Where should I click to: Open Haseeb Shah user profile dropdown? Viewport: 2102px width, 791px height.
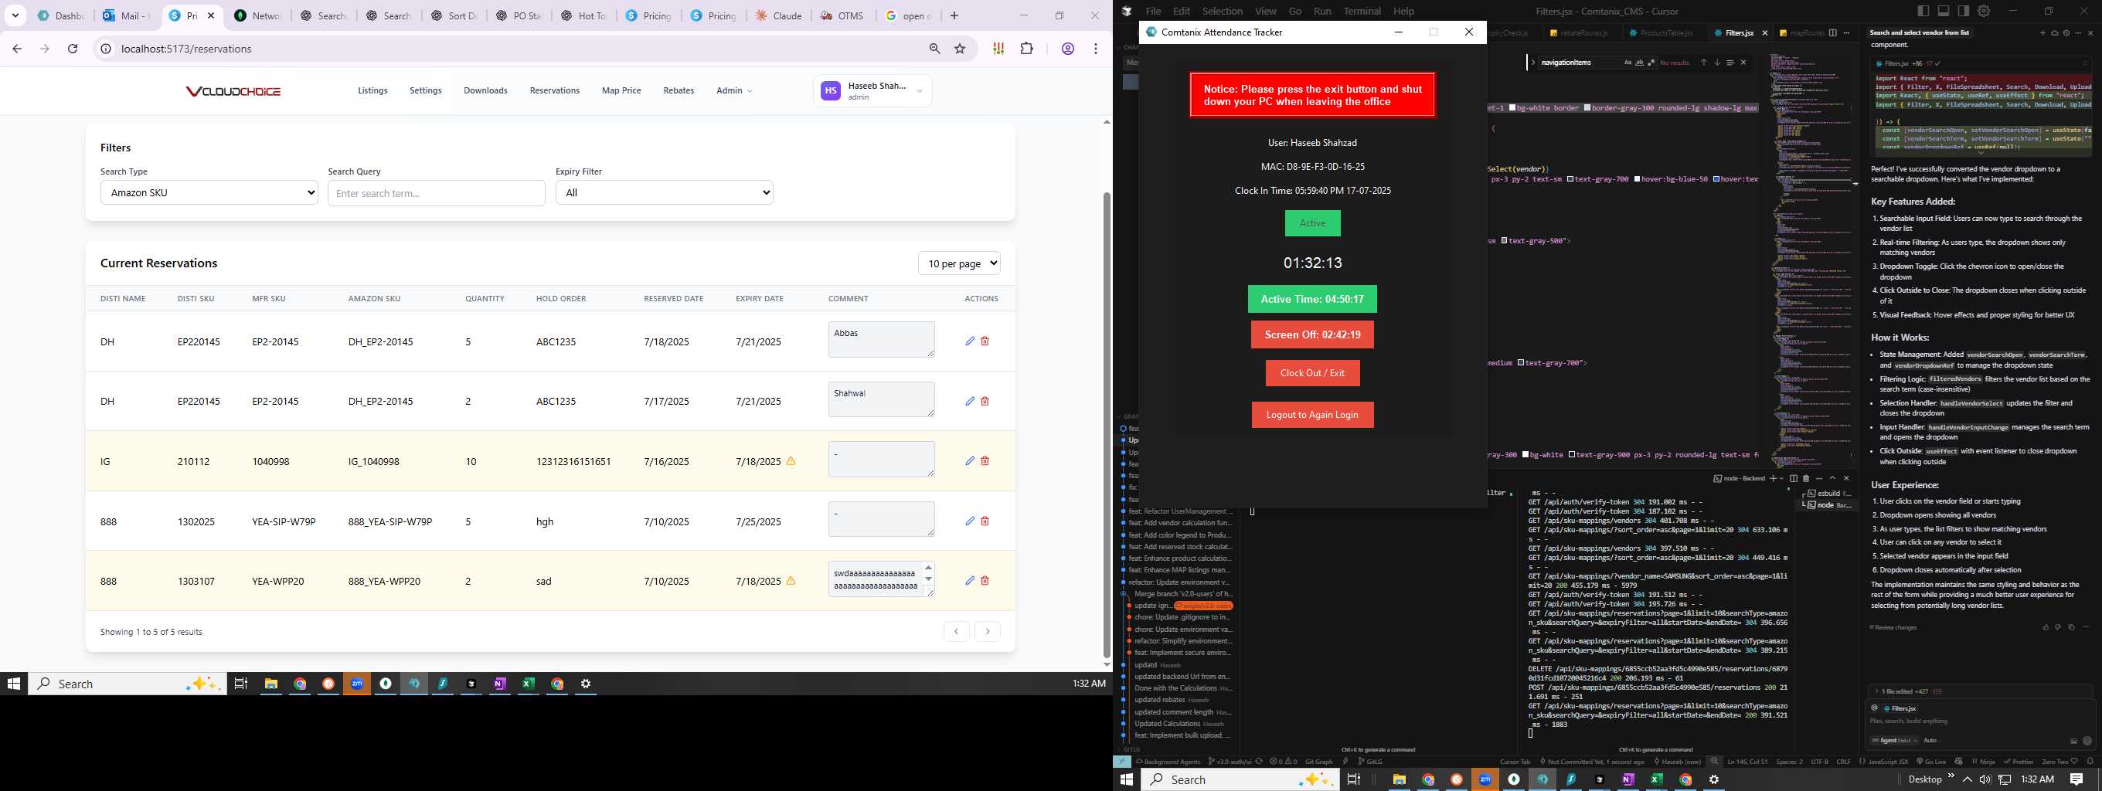pos(872,90)
